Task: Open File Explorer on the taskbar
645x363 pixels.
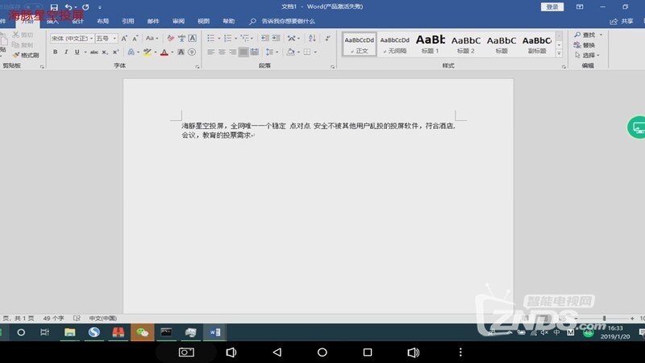Action: [69, 332]
